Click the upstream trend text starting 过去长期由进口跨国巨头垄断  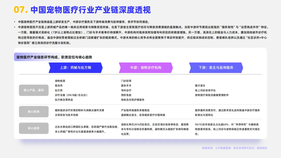pos(87,129)
